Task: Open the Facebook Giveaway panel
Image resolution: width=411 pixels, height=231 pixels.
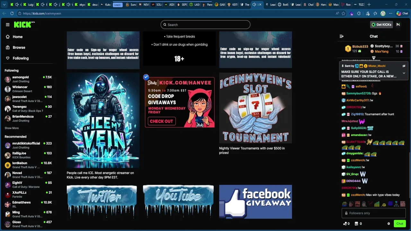Action: (256, 202)
